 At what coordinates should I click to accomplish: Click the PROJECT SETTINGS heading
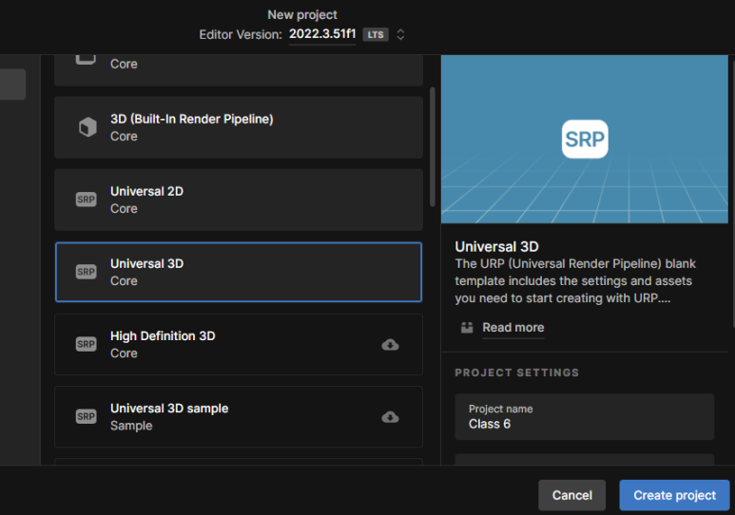click(517, 372)
